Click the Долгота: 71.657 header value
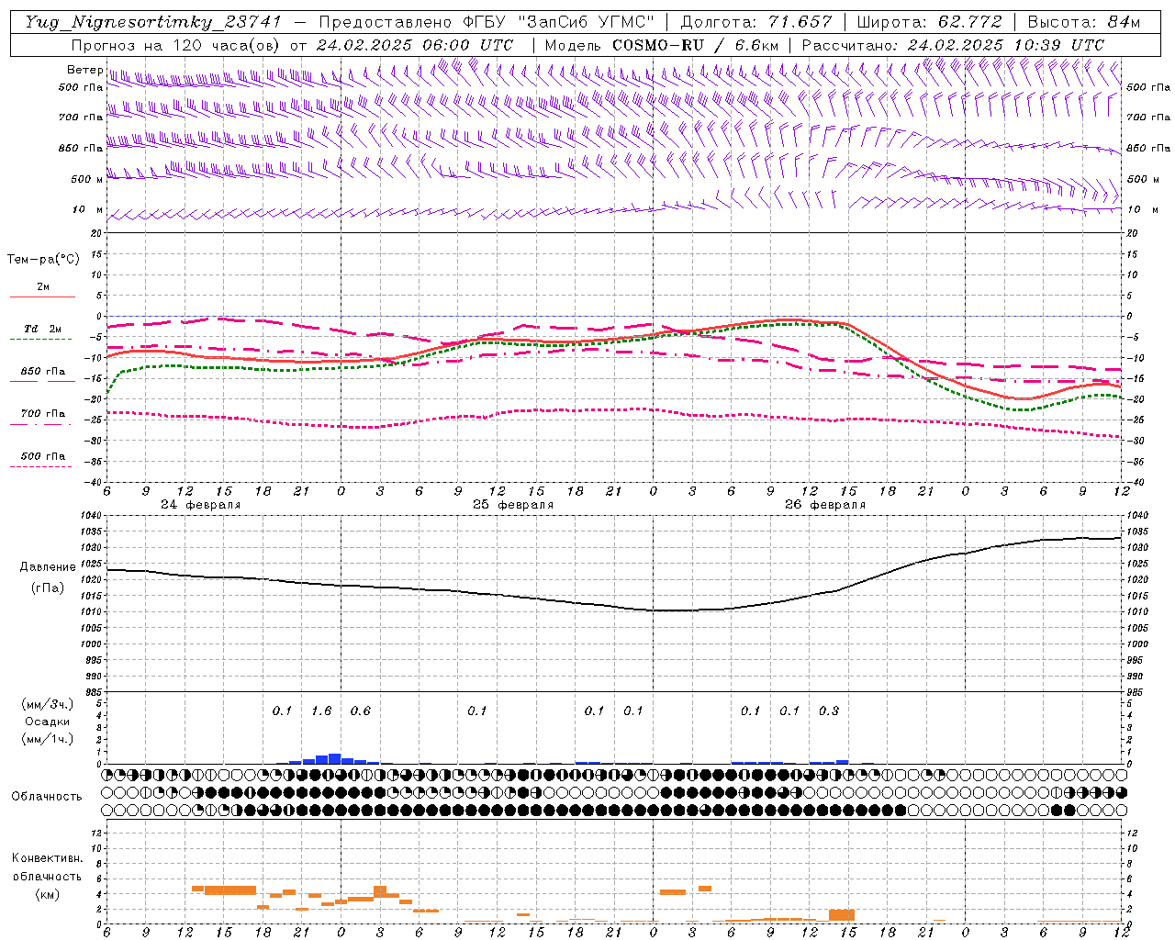The height and width of the screenshot is (940, 1175). pos(756,22)
